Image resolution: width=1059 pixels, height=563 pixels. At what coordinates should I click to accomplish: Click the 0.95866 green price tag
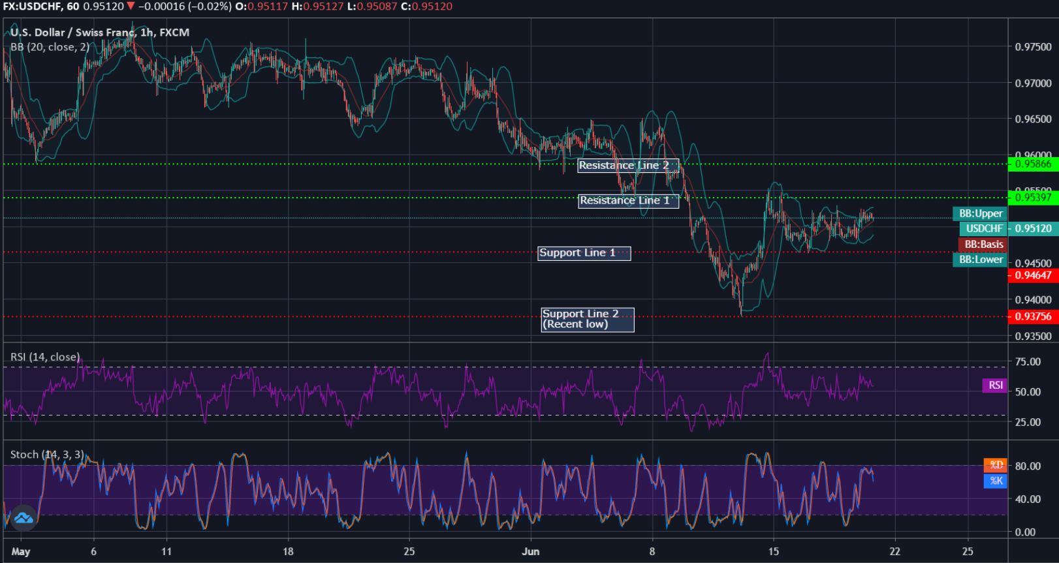1034,164
